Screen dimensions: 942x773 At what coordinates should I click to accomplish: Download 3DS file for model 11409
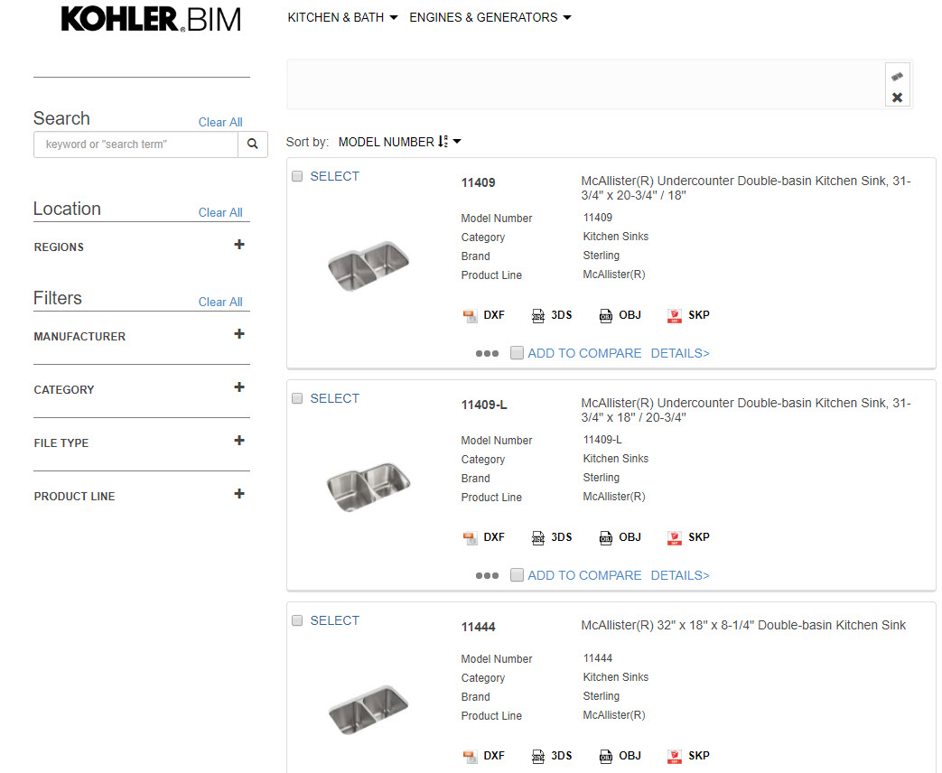552,315
